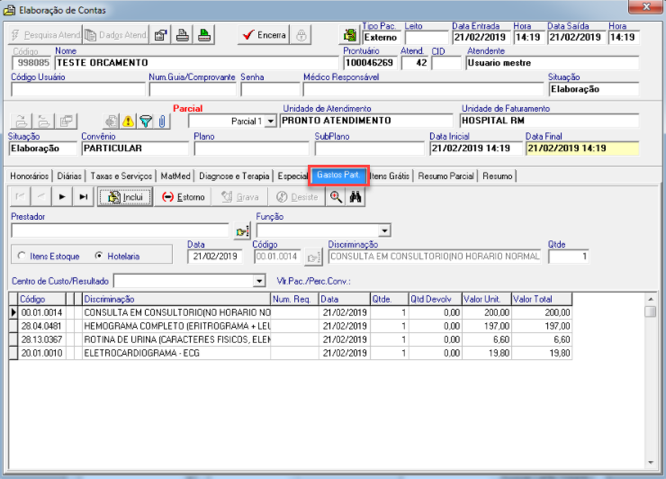The image size is (666, 479).
Task: Click the Discriminação column header in grid
Action: [176, 299]
